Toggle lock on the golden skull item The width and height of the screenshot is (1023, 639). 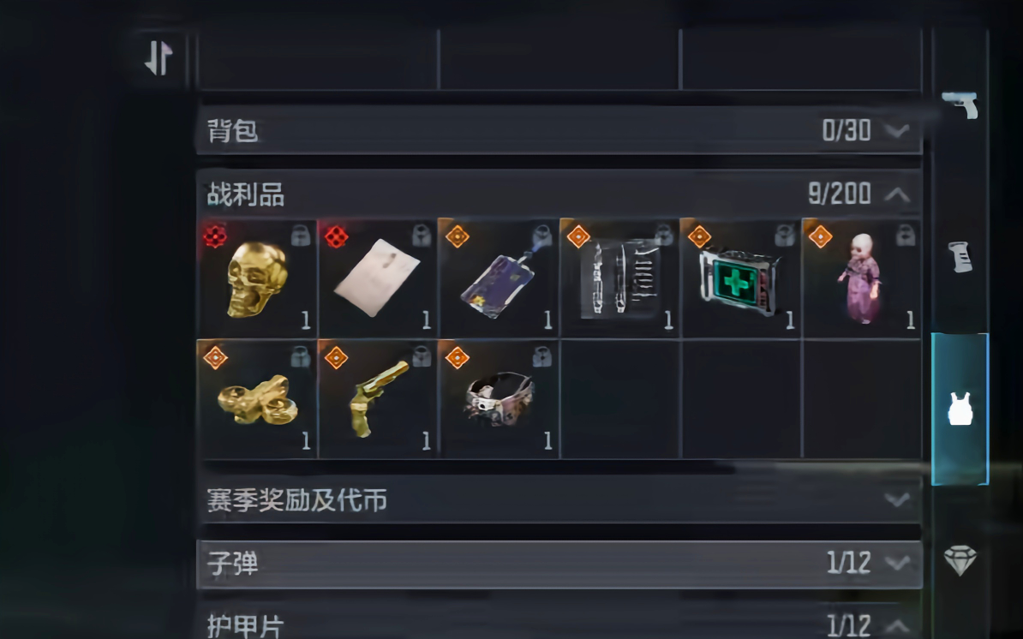[300, 236]
